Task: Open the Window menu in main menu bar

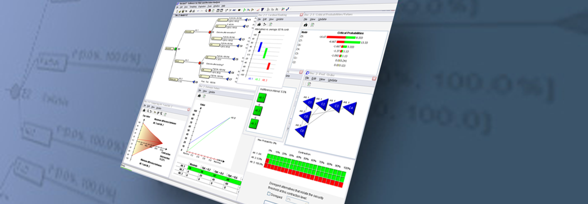Action: click(x=216, y=6)
